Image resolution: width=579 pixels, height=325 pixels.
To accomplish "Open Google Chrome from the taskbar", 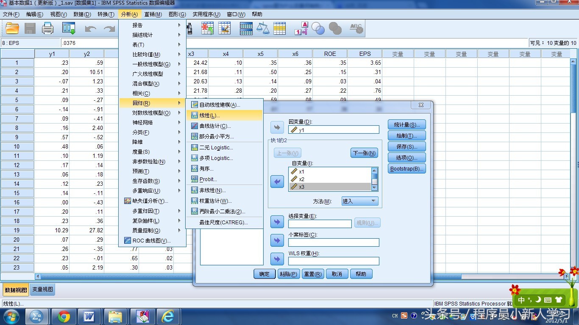I will coord(64,316).
